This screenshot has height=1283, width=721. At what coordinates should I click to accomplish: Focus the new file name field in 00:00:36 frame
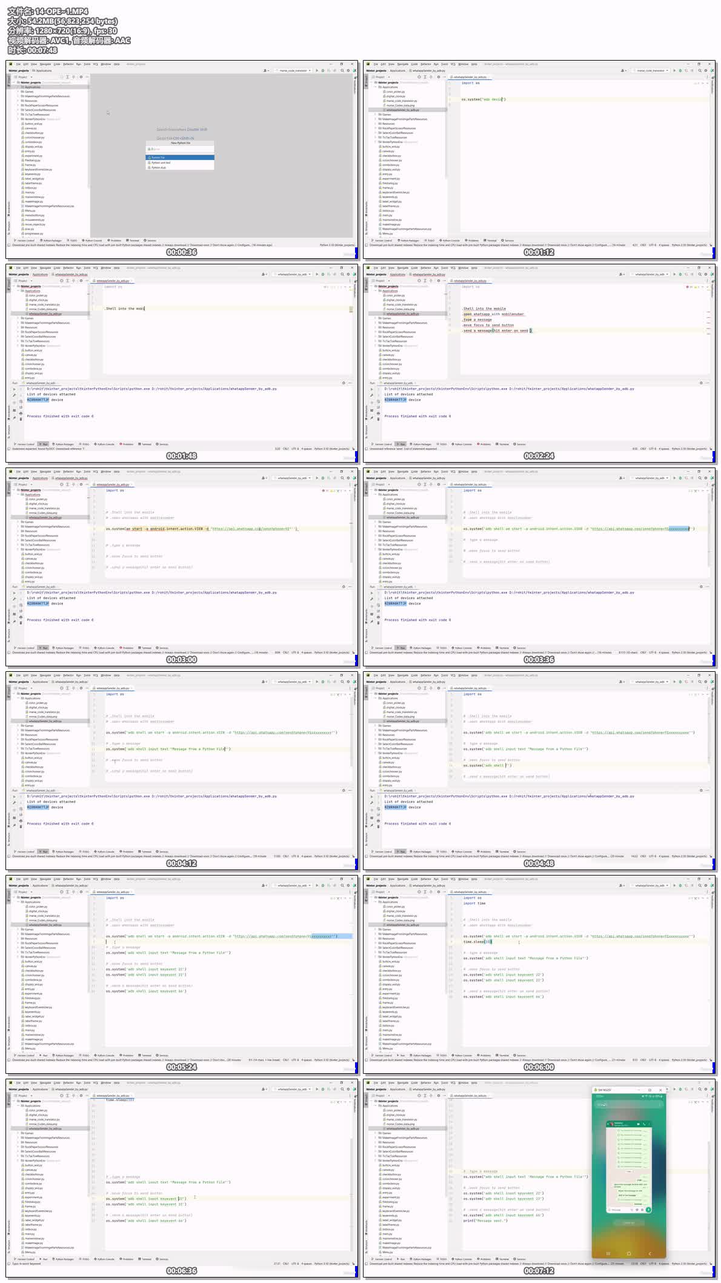[x=180, y=149]
